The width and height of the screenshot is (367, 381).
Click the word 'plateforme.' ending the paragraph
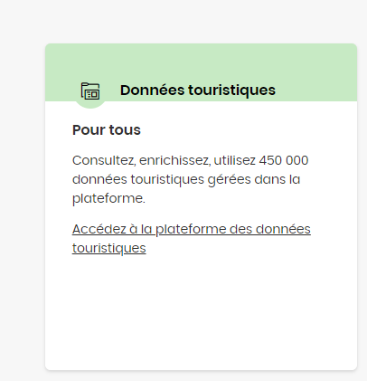tap(108, 198)
